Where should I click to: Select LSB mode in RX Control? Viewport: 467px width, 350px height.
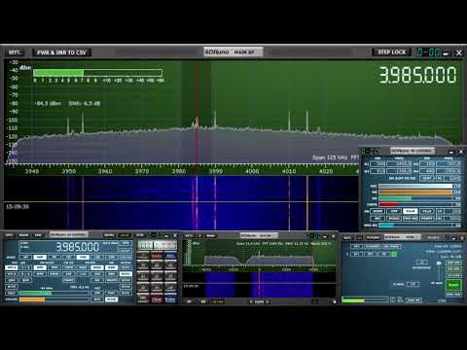click(x=97, y=257)
